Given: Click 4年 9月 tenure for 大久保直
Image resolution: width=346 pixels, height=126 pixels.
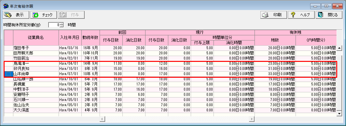Looking at the screenshot, I should [90, 110].
